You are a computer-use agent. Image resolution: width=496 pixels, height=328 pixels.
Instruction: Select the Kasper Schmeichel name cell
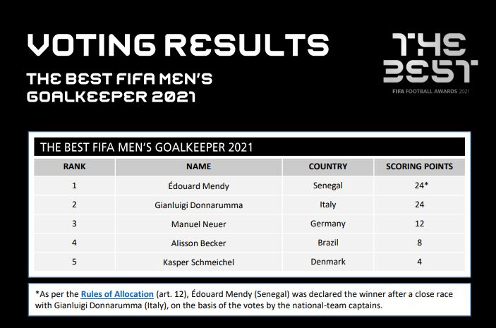[198, 262]
